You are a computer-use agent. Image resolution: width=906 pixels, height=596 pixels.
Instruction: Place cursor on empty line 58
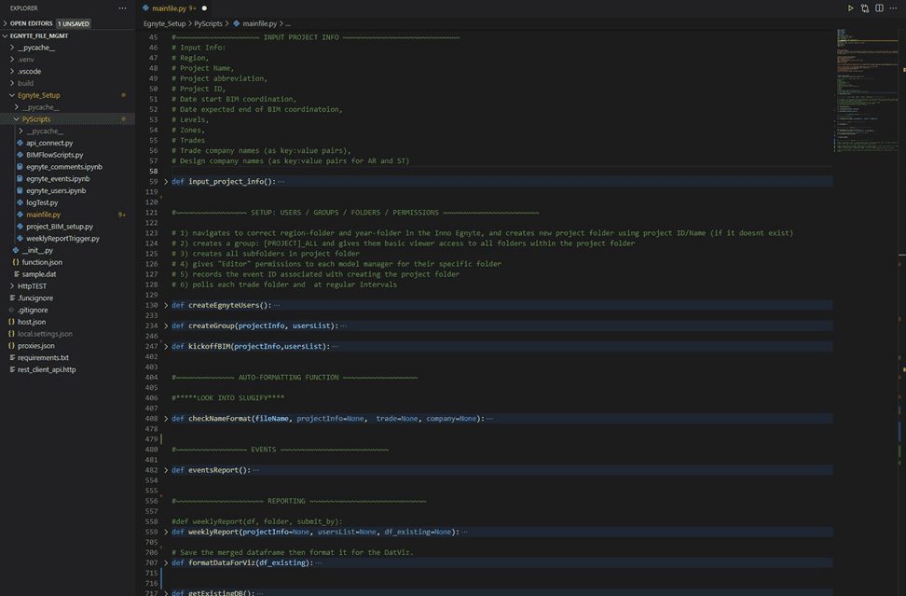pyautogui.click(x=501, y=171)
